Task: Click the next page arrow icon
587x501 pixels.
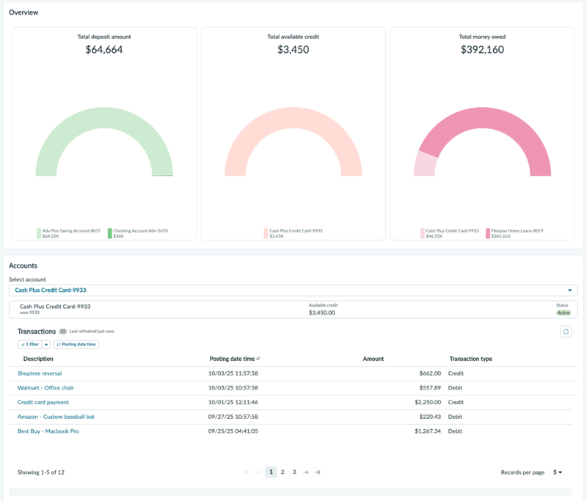Action: 306,472
